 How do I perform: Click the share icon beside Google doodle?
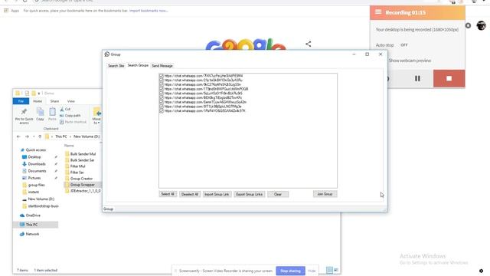click(308, 44)
